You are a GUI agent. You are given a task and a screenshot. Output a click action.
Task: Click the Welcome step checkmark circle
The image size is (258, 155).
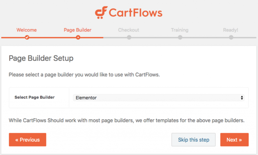[x=27, y=37]
